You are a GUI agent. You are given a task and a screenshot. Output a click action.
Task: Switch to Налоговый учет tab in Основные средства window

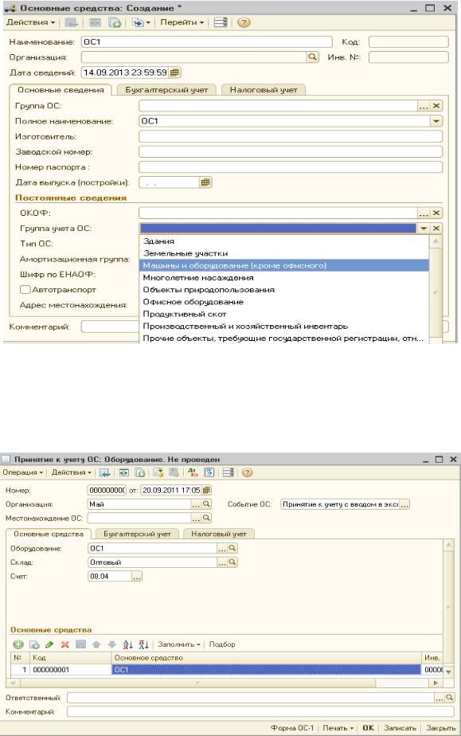point(264,90)
